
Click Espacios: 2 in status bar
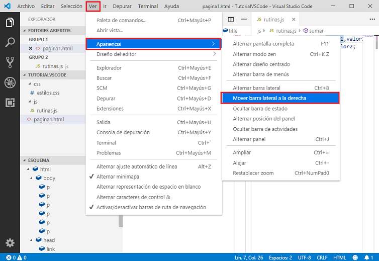coord(280,257)
